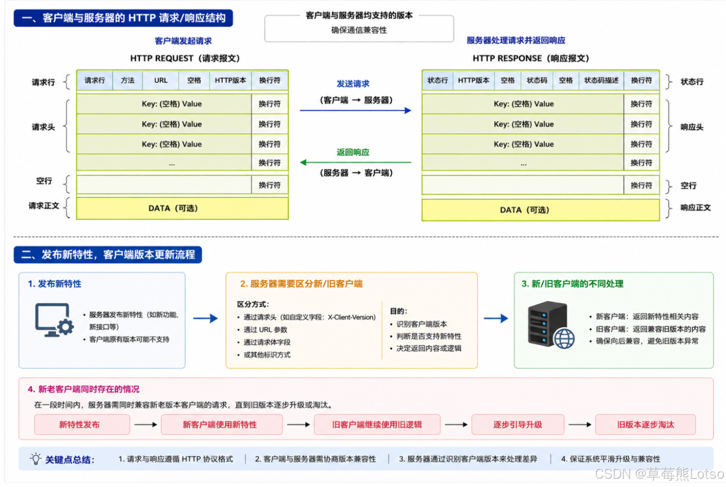
Task: Click the 方法 cell in the request line
Action: coord(128,80)
